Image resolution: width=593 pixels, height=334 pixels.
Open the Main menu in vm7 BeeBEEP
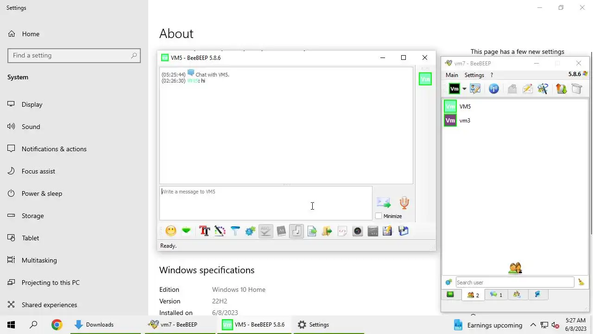(x=452, y=75)
